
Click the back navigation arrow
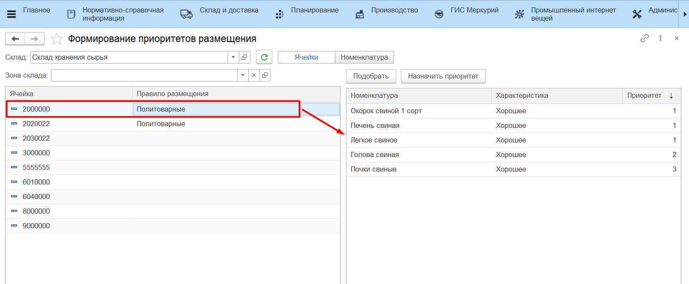pos(15,39)
